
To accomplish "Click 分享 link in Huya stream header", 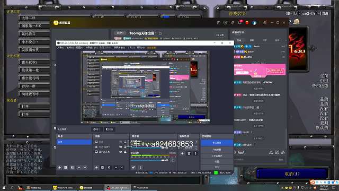I will (220, 35).
